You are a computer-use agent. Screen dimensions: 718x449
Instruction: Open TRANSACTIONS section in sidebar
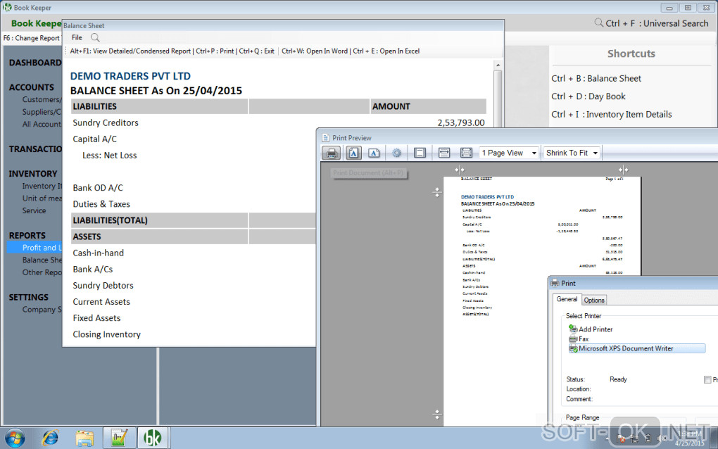coord(34,149)
